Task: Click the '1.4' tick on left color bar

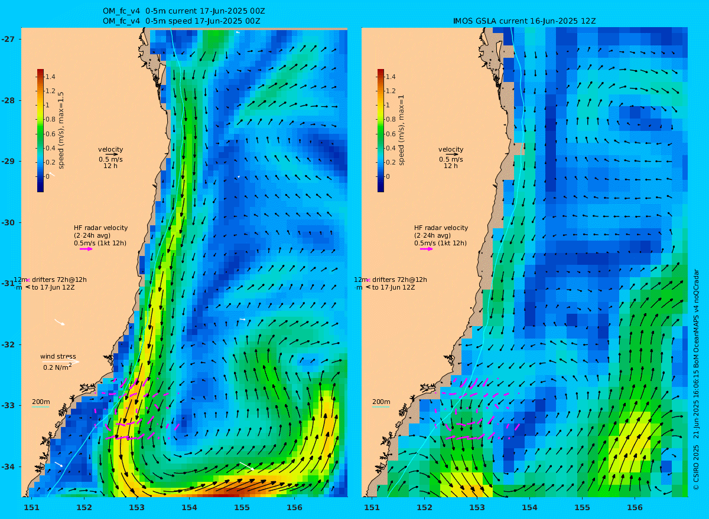Action: point(51,77)
